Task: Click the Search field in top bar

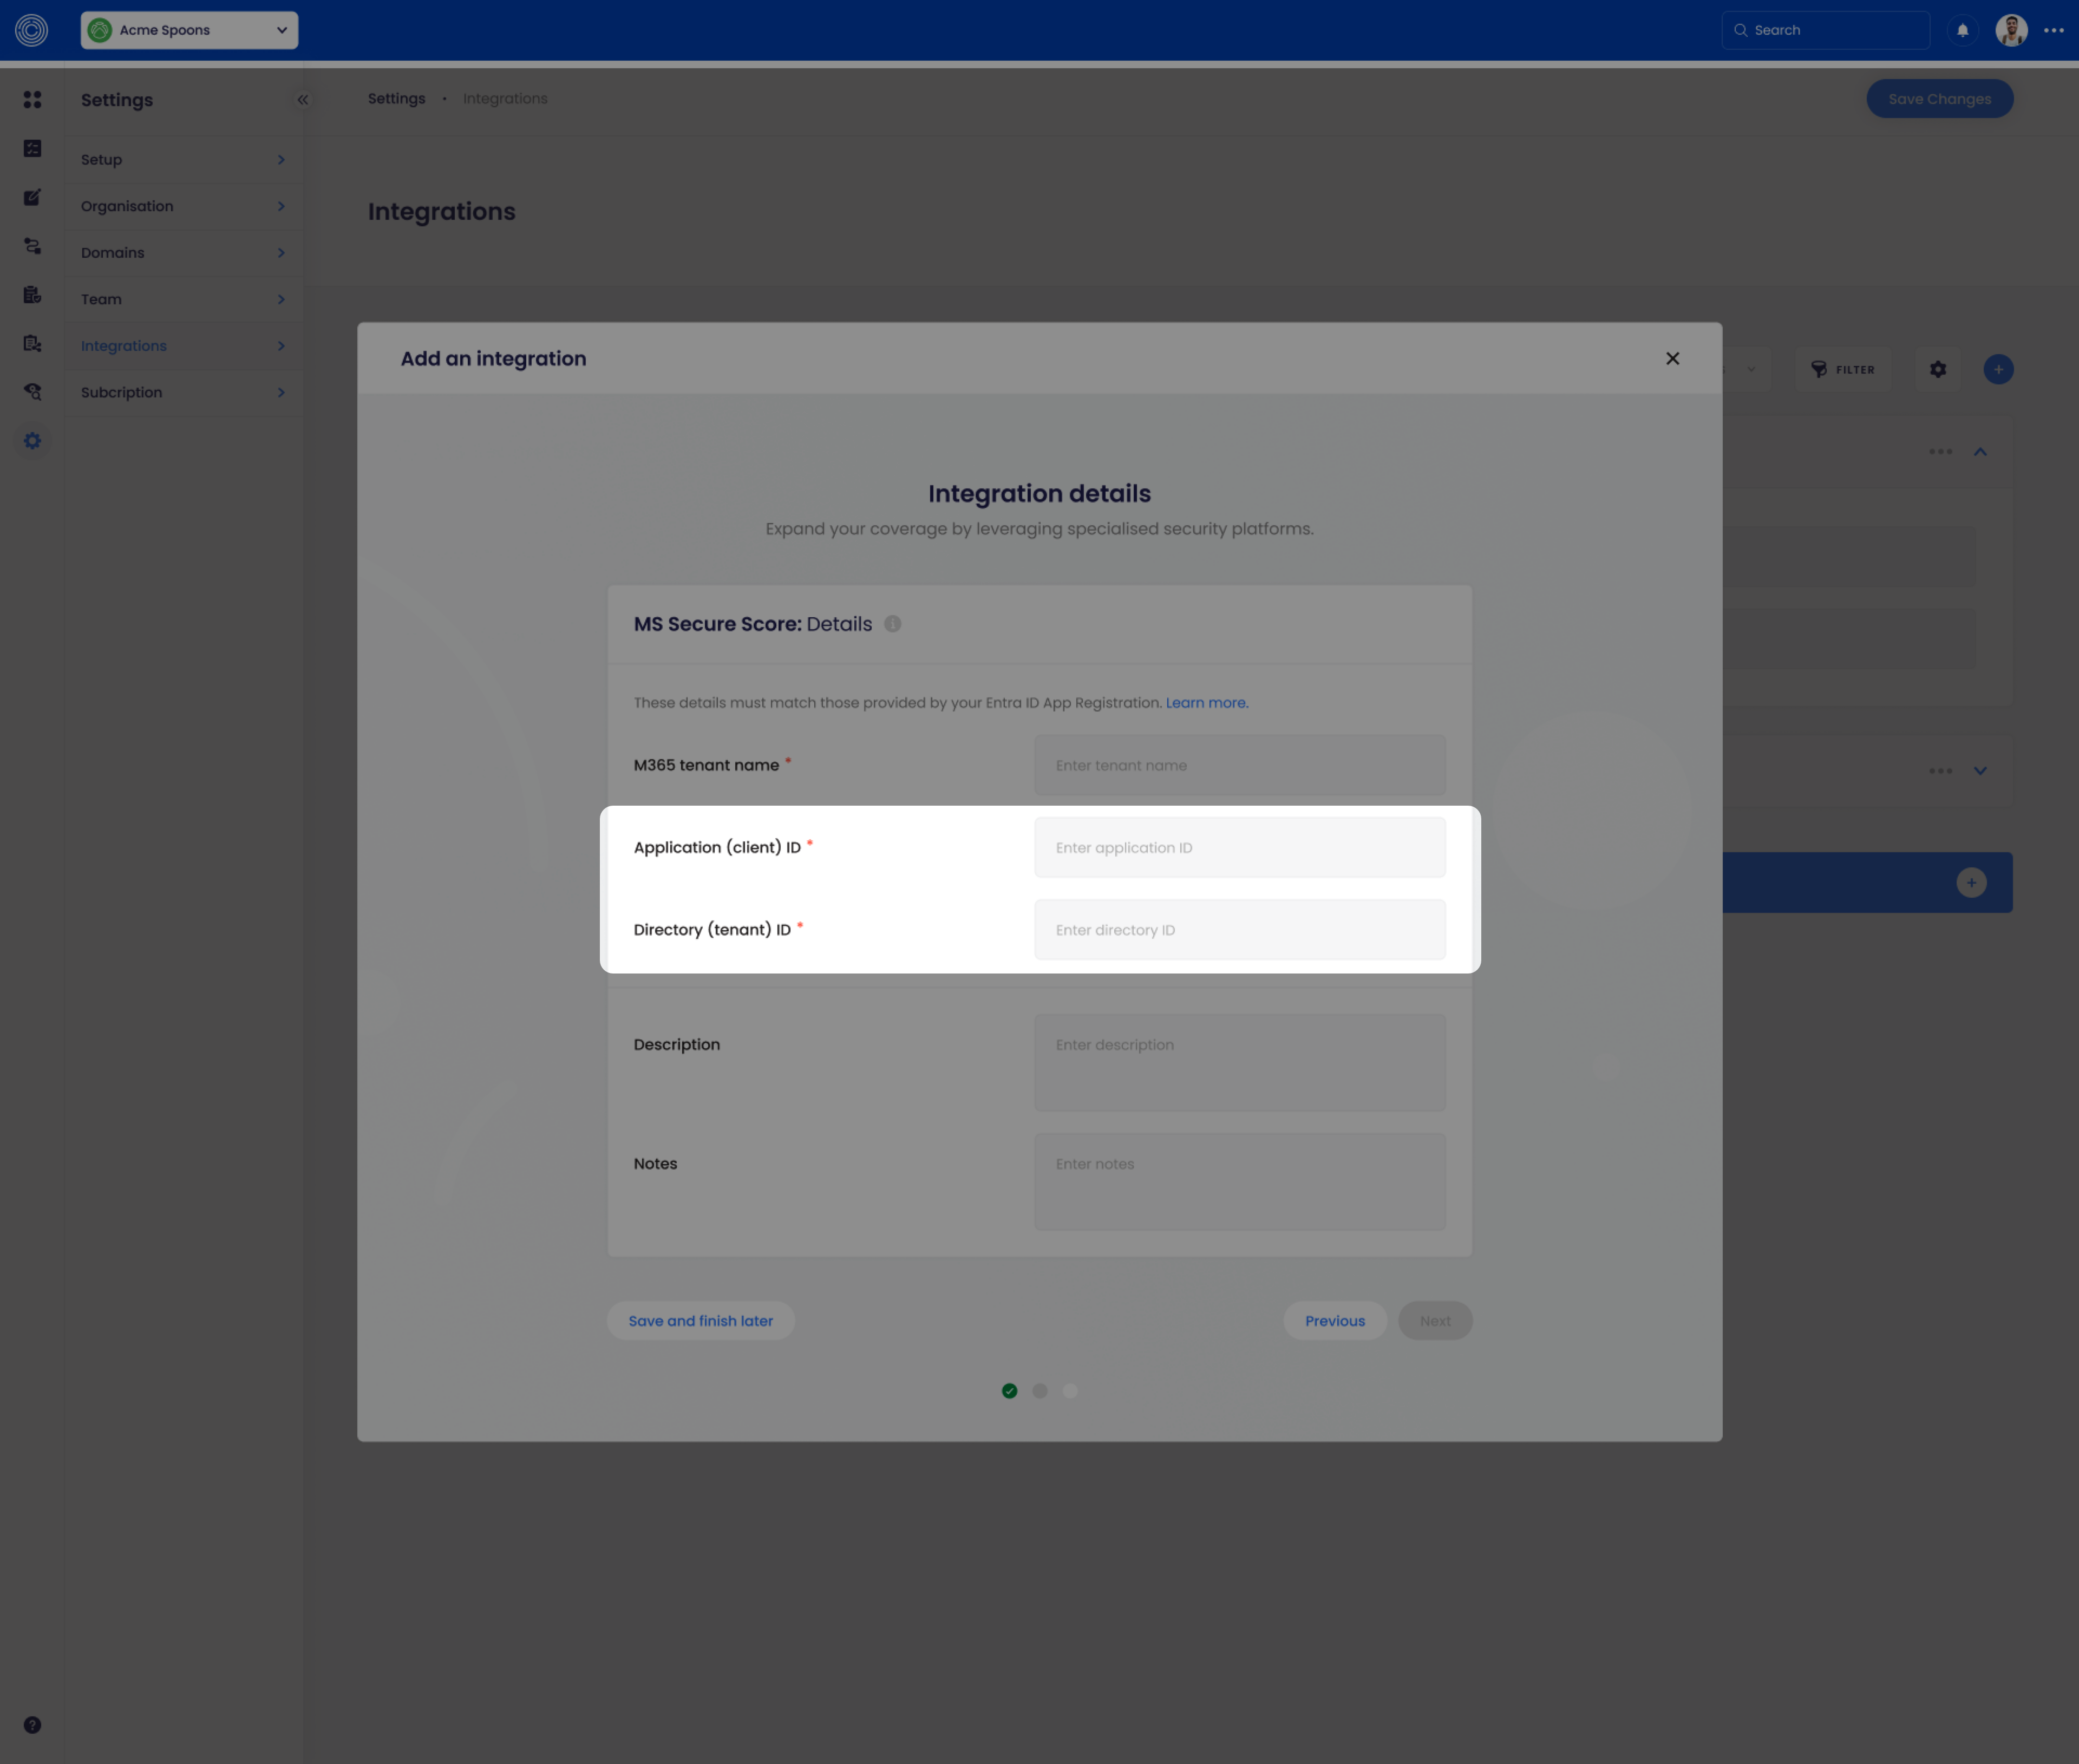Action: pos(1825,30)
